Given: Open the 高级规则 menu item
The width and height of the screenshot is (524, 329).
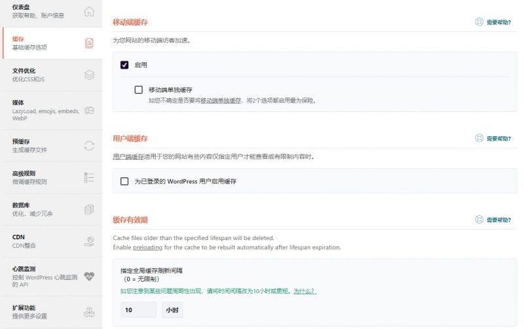Looking at the screenshot, I should coord(52,177).
